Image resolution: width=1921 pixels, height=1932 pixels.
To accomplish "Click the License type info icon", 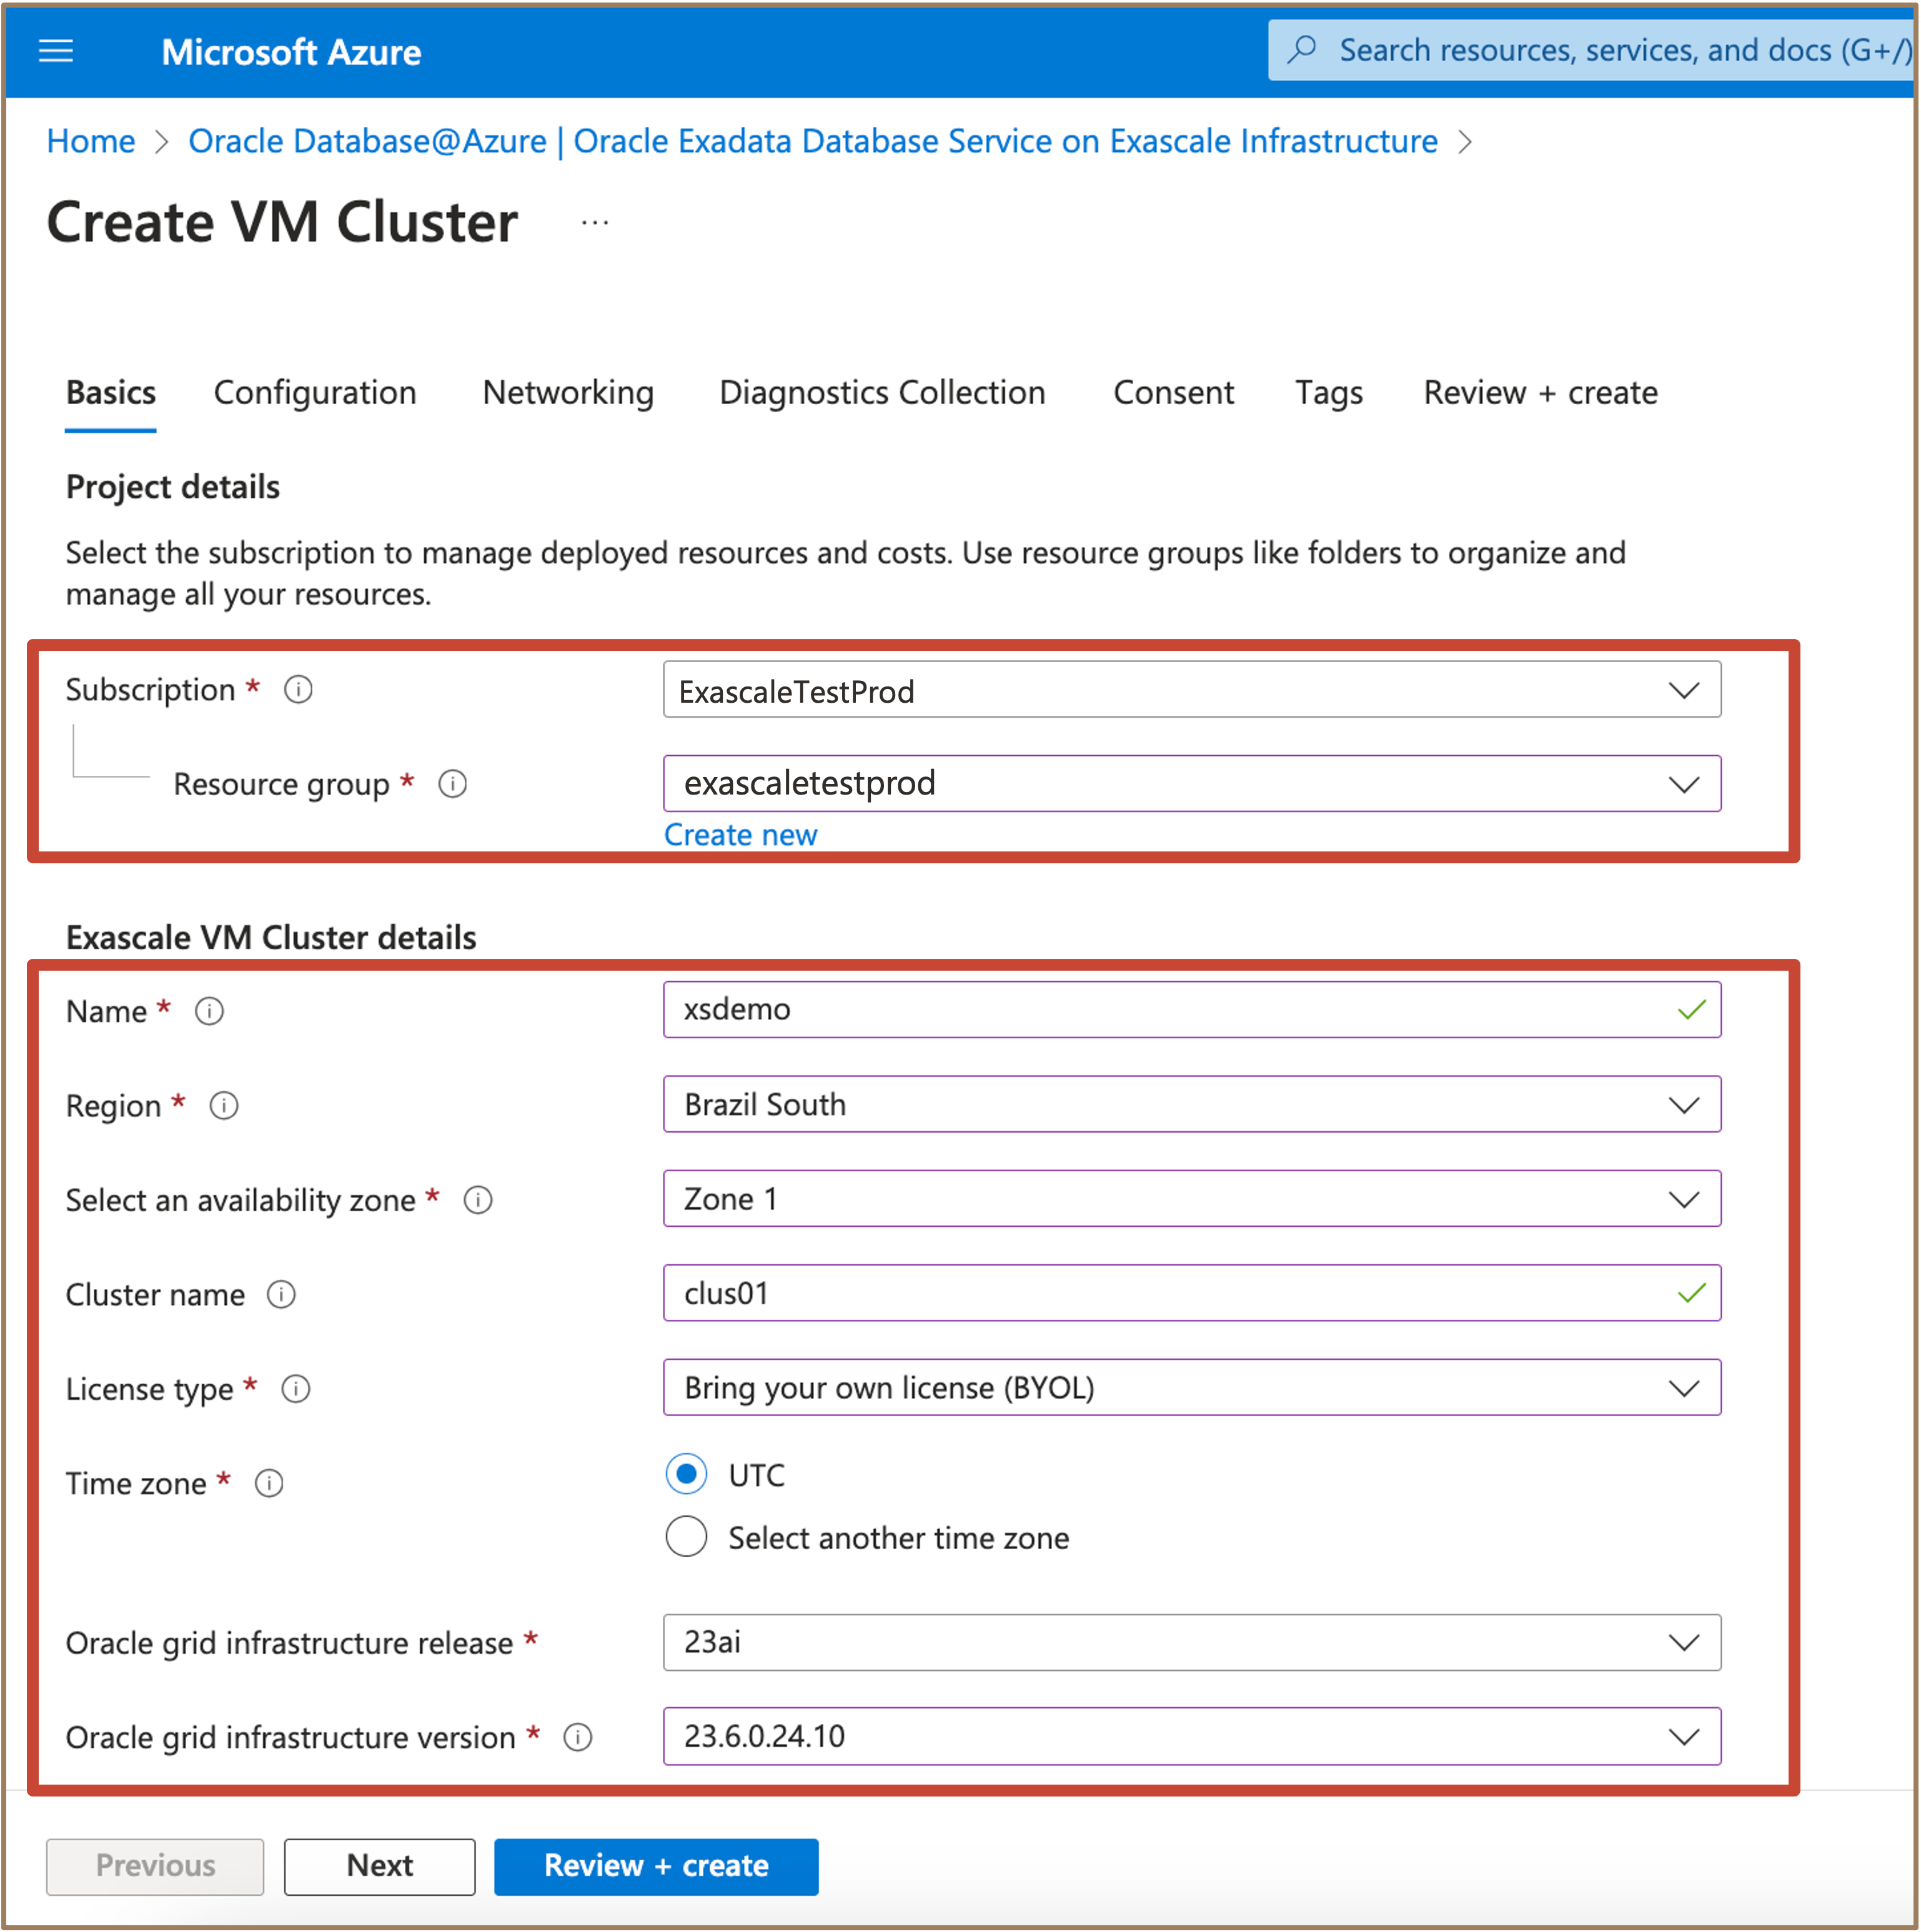I will [296, 1389].
